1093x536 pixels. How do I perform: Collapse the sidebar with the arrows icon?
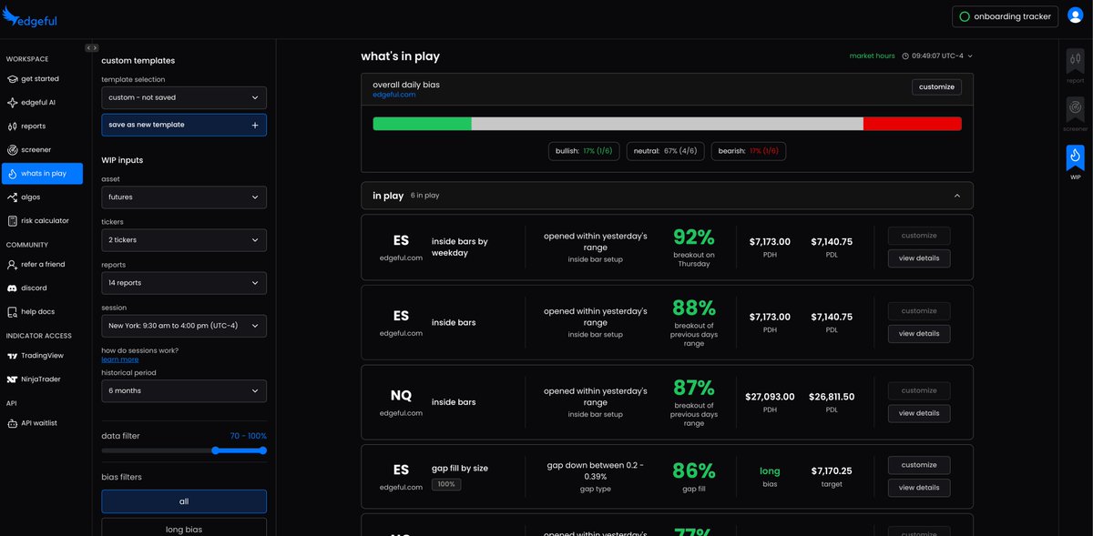point(91,47)
